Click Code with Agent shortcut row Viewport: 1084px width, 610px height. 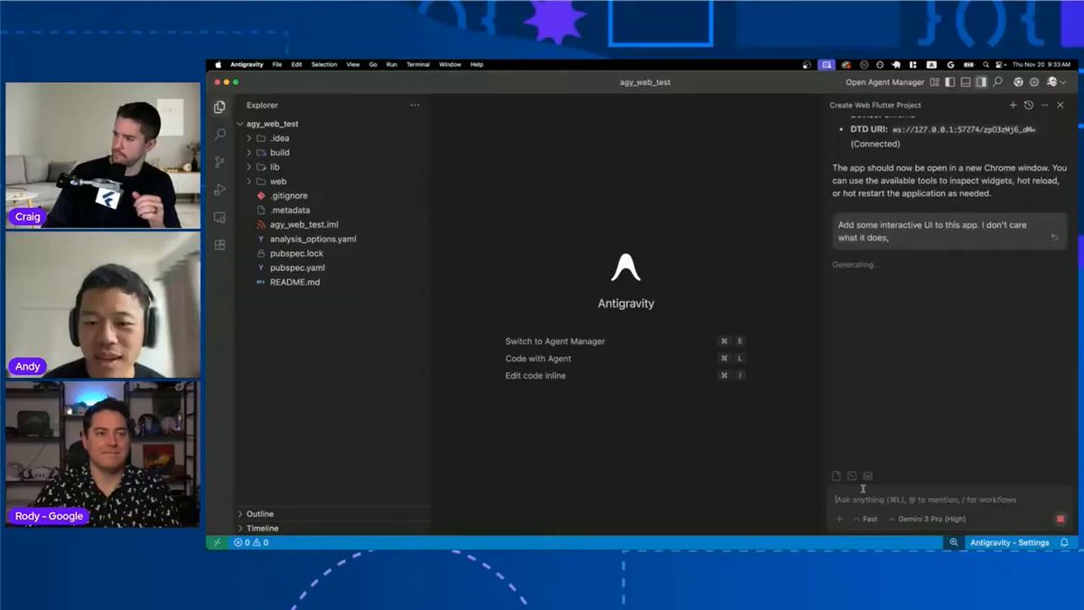625,359
